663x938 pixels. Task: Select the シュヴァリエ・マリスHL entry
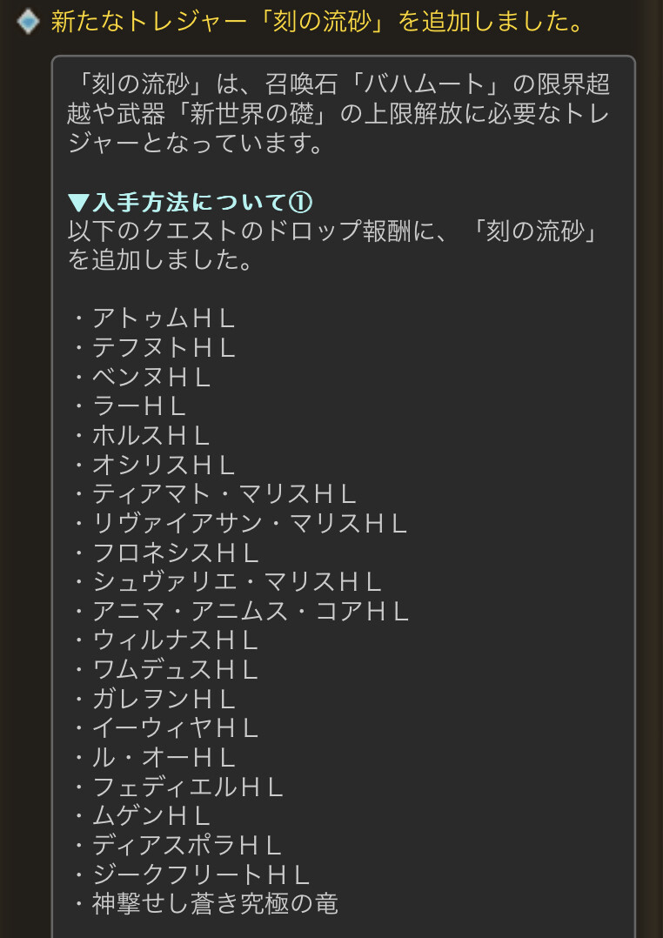227,582
